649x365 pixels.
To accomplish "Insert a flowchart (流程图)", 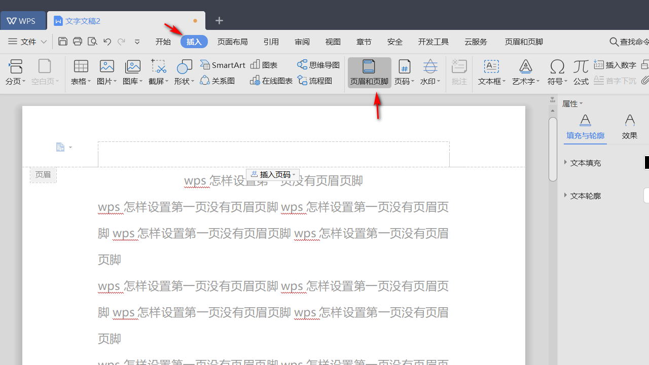I will click(315, 81).
